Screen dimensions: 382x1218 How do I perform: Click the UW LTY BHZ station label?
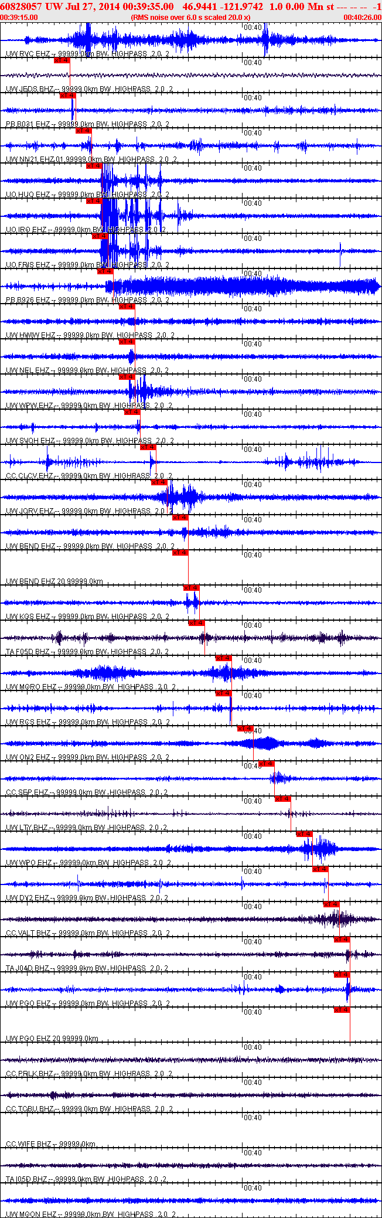[x=87, y=828]
